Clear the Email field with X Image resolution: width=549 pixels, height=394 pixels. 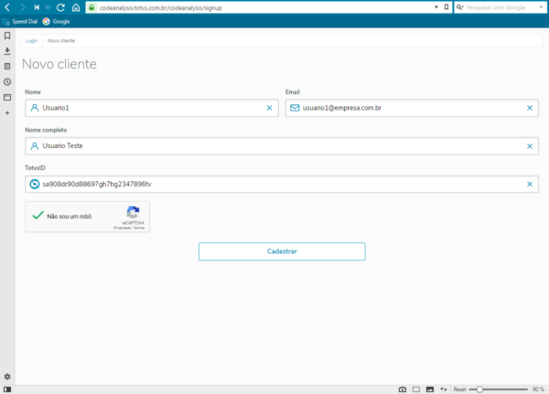point(530,108)
